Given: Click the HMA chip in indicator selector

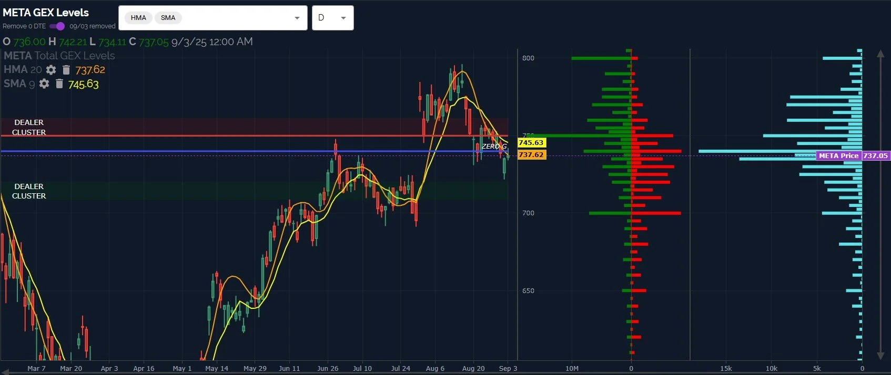Looking at the screenshot, I should click(138, 18).
